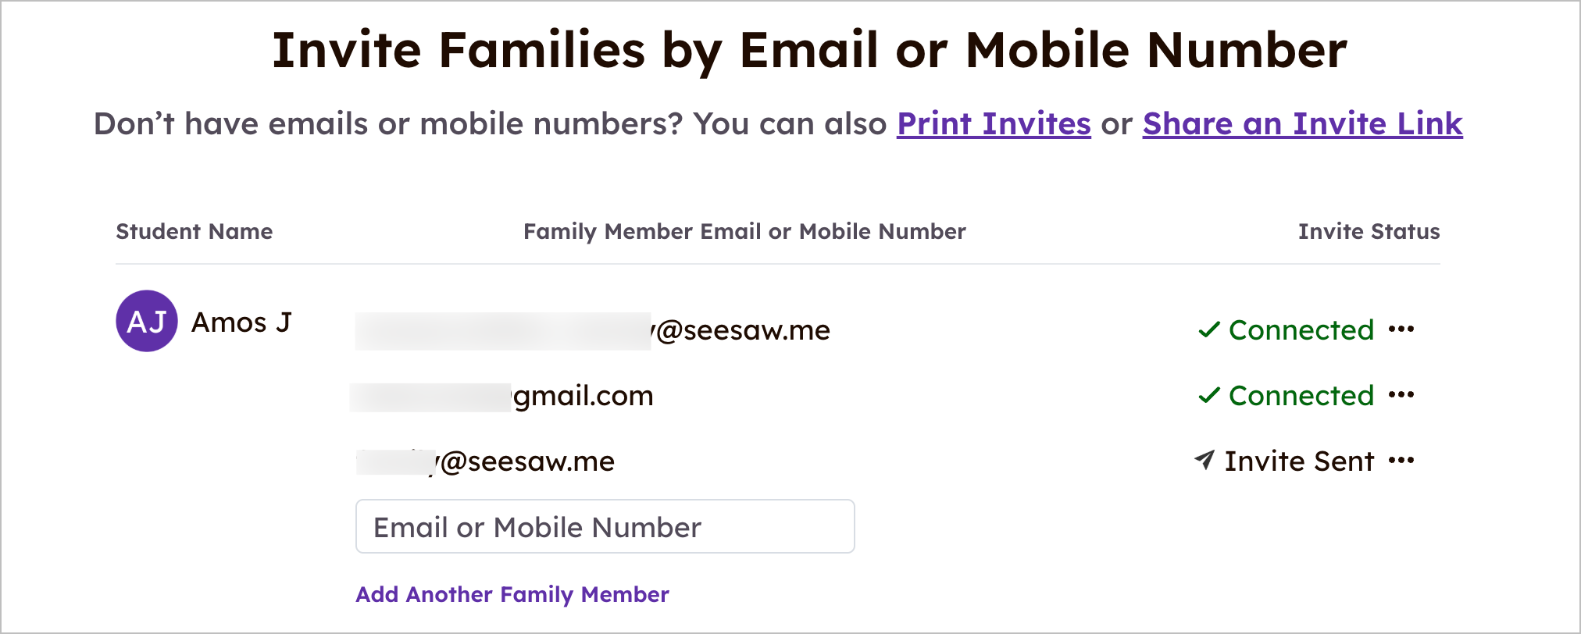
Task: Click checkmark icon beside second Connected status
Action: point(1208,395)
